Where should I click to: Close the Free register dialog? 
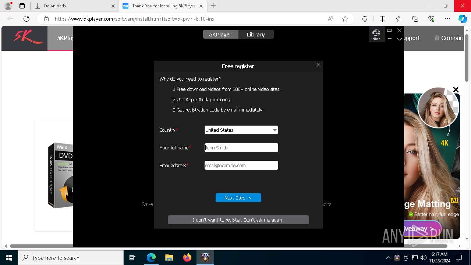(x=318, y=65)
